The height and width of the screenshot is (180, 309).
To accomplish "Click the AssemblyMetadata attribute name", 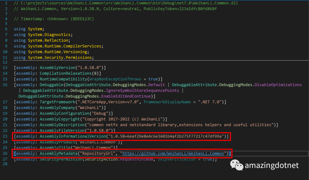I will pos(59,153).
